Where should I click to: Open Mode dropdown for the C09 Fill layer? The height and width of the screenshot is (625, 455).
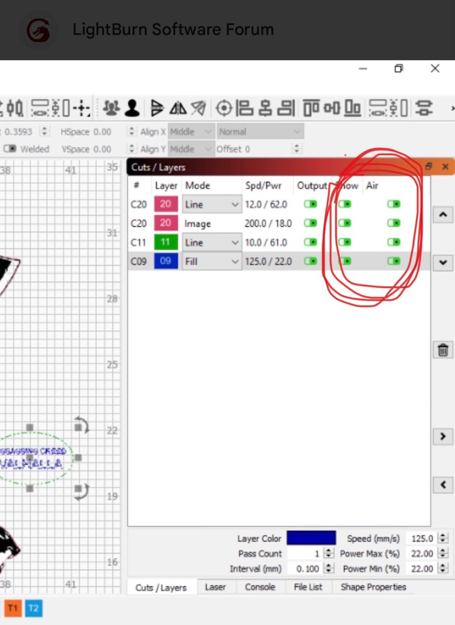(x=211, y=261)
